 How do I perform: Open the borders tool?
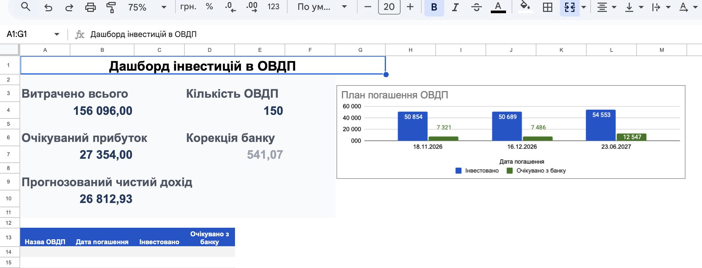click(548, 7)
